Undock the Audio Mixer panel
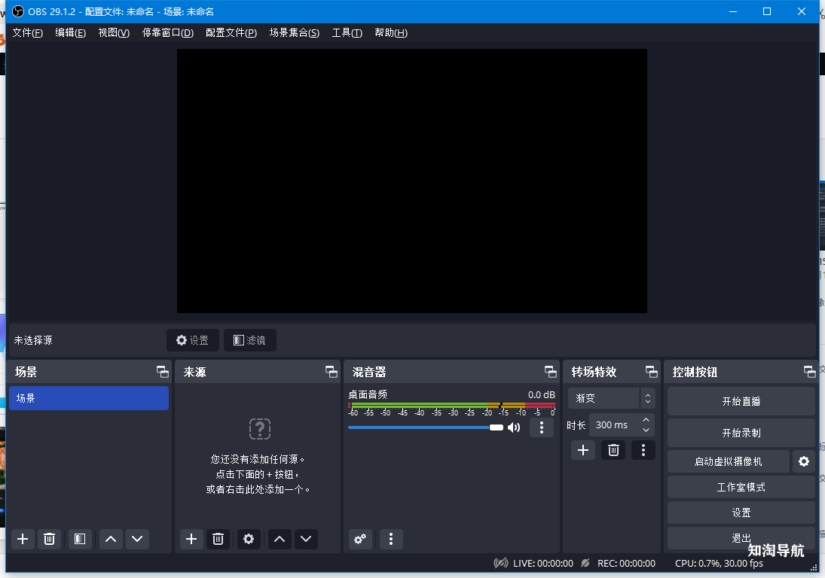This screenshot has width=825, height=578. (x=550, y=372)
